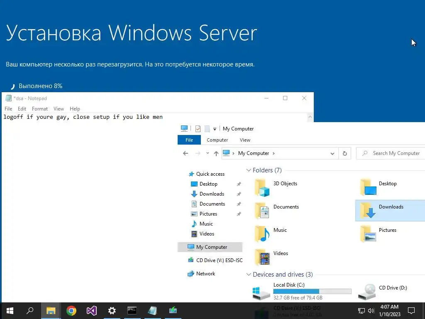The image size is (425, 319).
Task: Go up one folder level
Action: click(216, 154)
